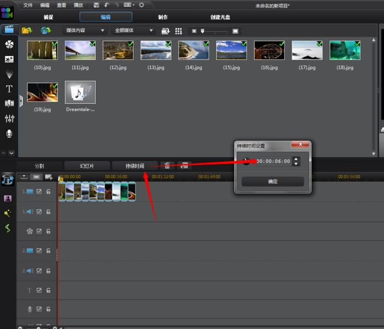Switch to the 创建光盘 tab

[220, 17]
